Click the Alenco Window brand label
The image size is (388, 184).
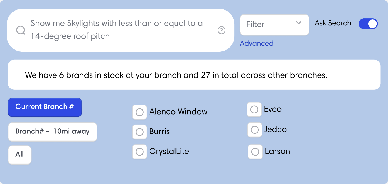pyautogui.click(x=178, y=112)
